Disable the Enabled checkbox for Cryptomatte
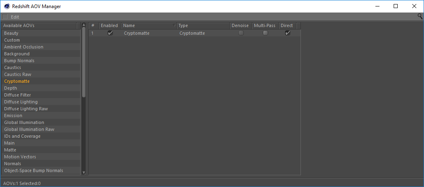The width and height of the screenshot is (424, 187). coord(110,33)
